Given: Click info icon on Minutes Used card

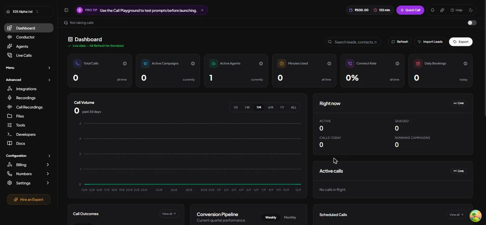Looking at the screenshot, I should 329,64.
